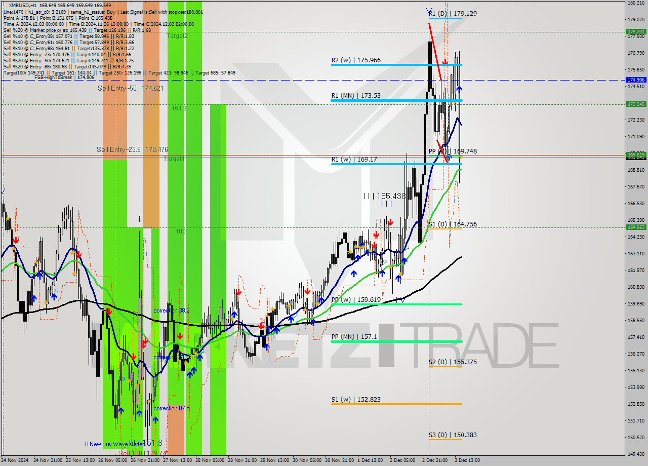Viewport: 648px width, 466px height.
Task: Select the 'R2 (w) | 175.966' pivot label
Action: [x=356, y=60]
